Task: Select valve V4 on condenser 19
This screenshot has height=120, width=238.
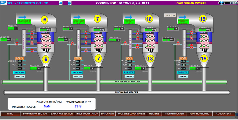Action: click(192, 46)
